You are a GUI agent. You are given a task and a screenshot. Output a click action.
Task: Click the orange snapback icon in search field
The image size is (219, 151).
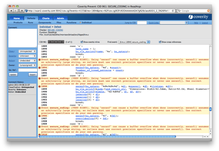pyautogui.click(x=208, y=11)
